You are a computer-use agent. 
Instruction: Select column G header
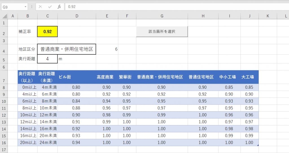click(162, 16)
